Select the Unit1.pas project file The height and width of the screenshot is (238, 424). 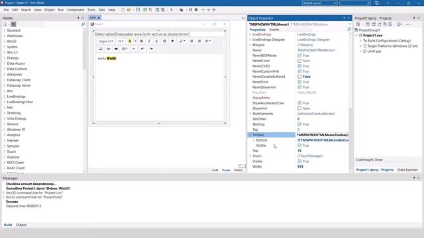tap(374, 52)
